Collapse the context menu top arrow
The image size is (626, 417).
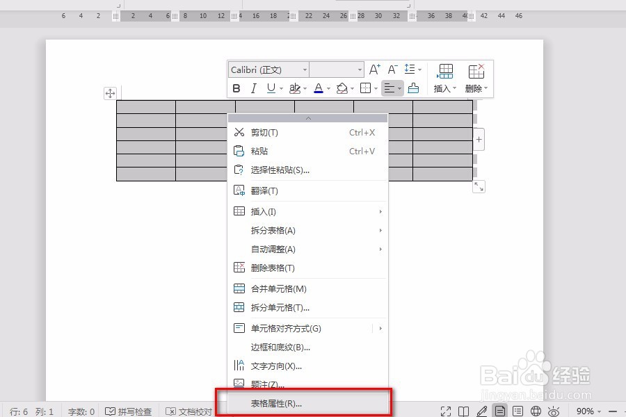(308, 118)
